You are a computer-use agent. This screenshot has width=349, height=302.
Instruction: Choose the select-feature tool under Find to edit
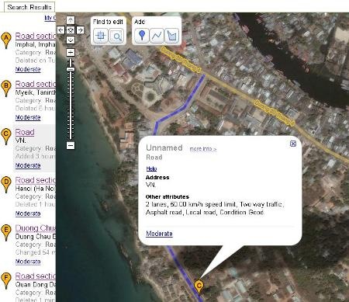[x=100, y=36]
